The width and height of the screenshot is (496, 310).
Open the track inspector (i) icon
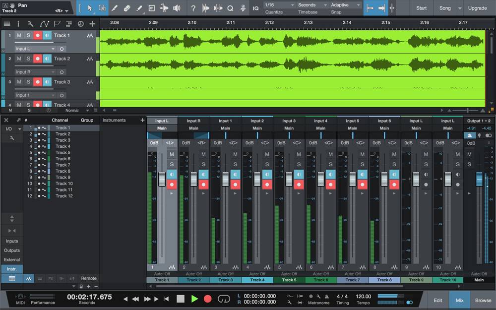coord(18,24)
